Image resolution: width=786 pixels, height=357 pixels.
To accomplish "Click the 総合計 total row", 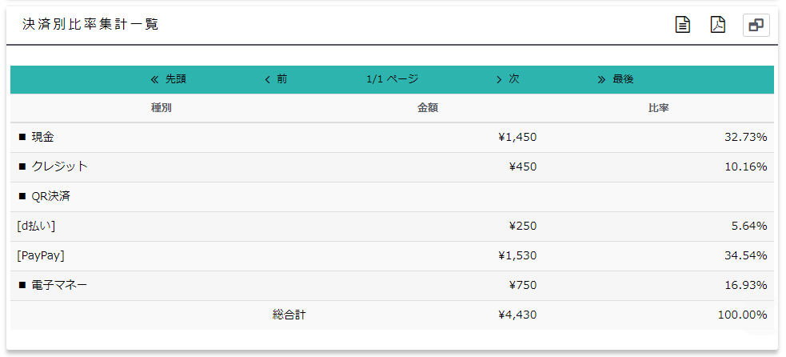I will 392,315.
